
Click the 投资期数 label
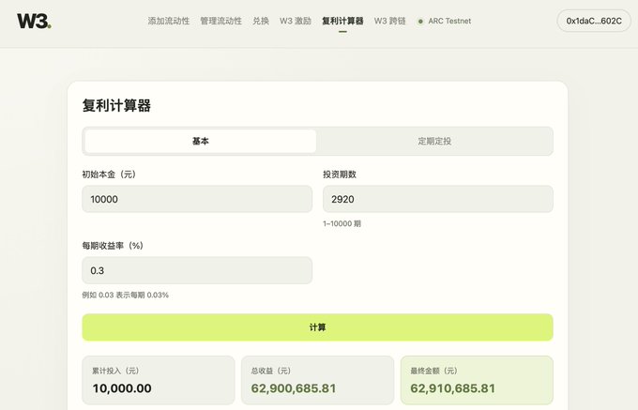pos(340,175)
